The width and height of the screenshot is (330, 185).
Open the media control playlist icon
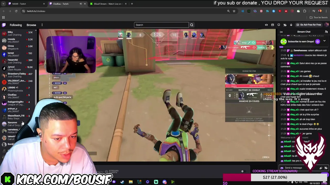314,11
